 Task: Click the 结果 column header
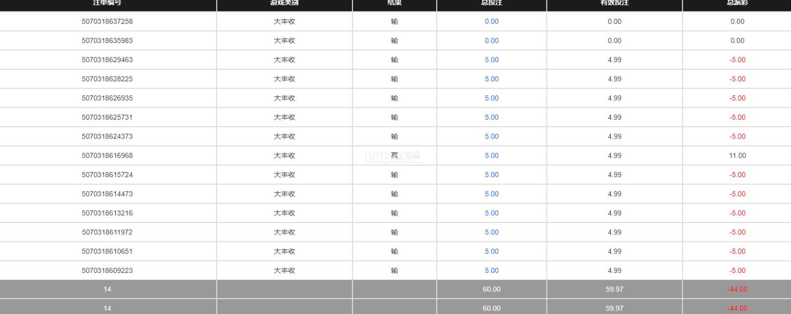(394, 3)
